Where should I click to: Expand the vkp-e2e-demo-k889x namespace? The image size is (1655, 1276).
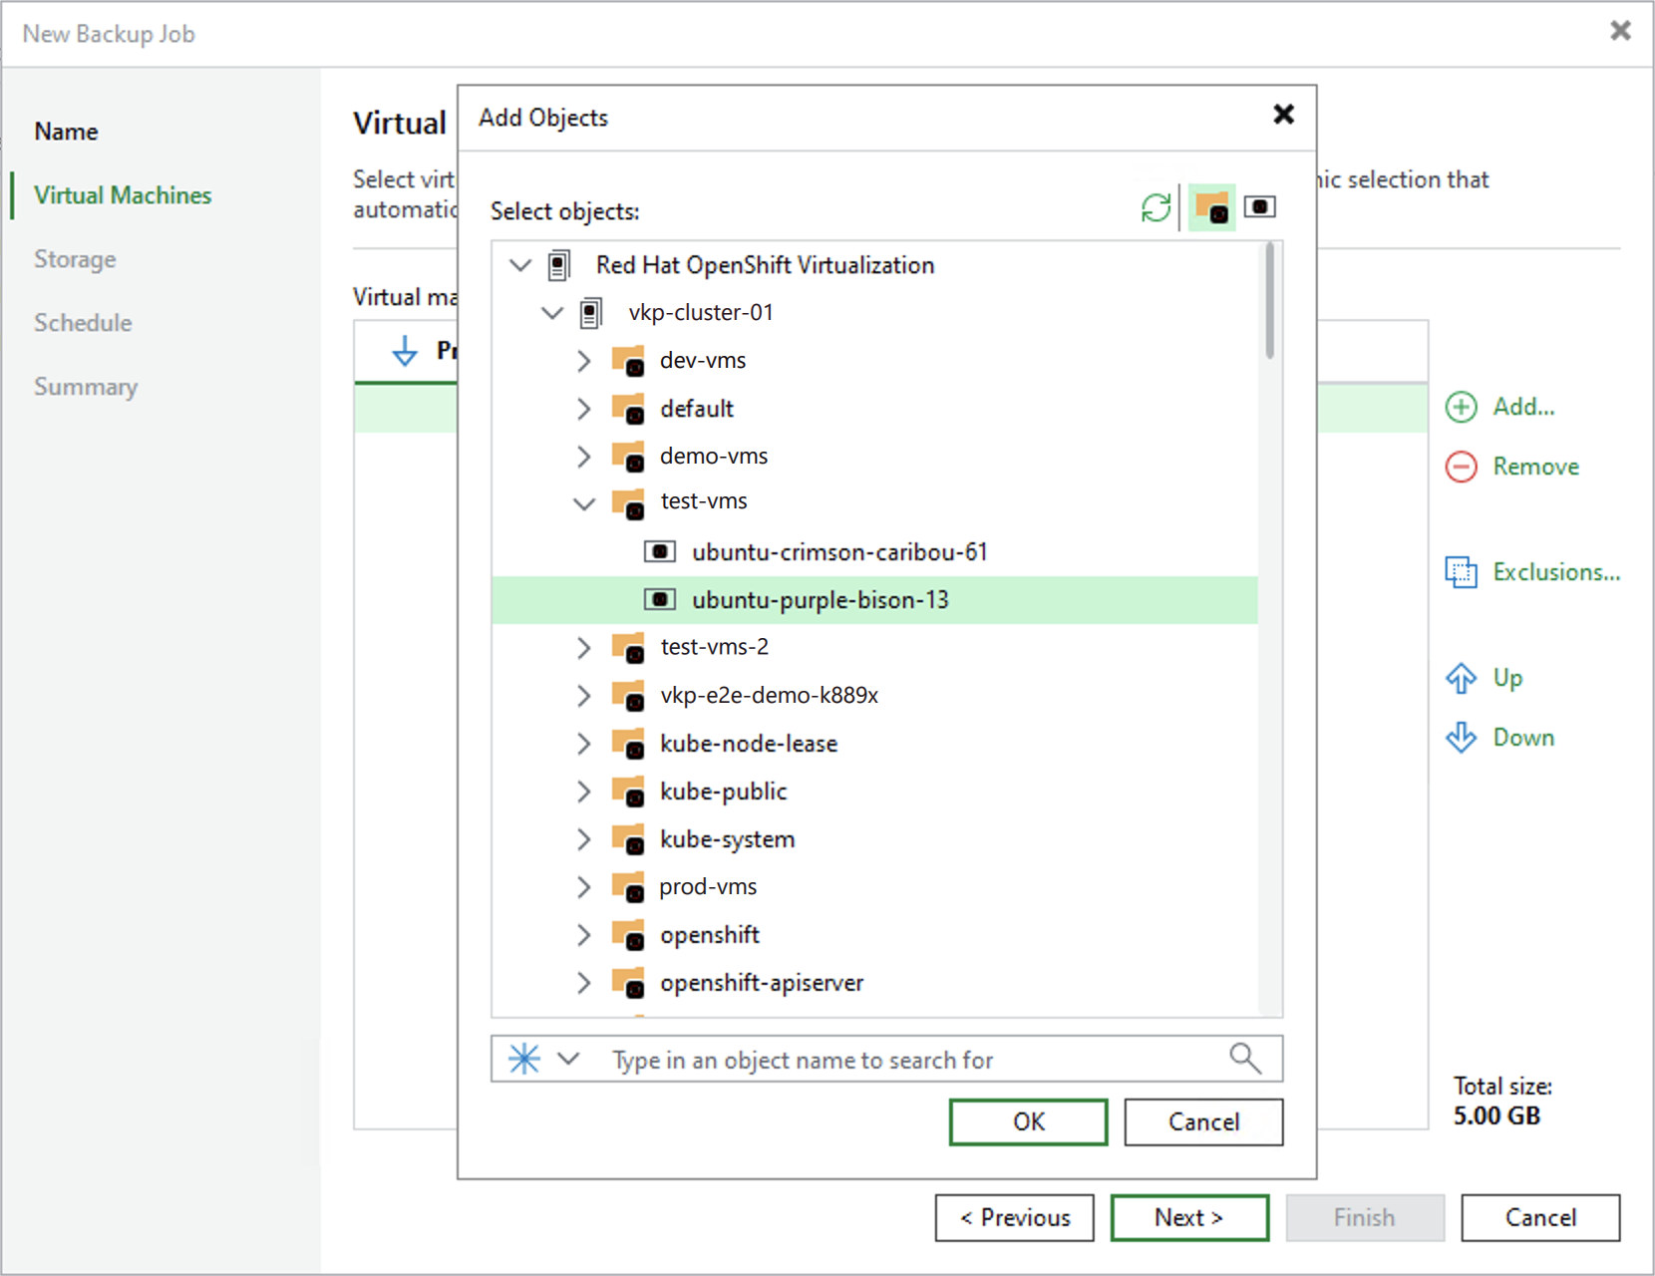point(584,696)
